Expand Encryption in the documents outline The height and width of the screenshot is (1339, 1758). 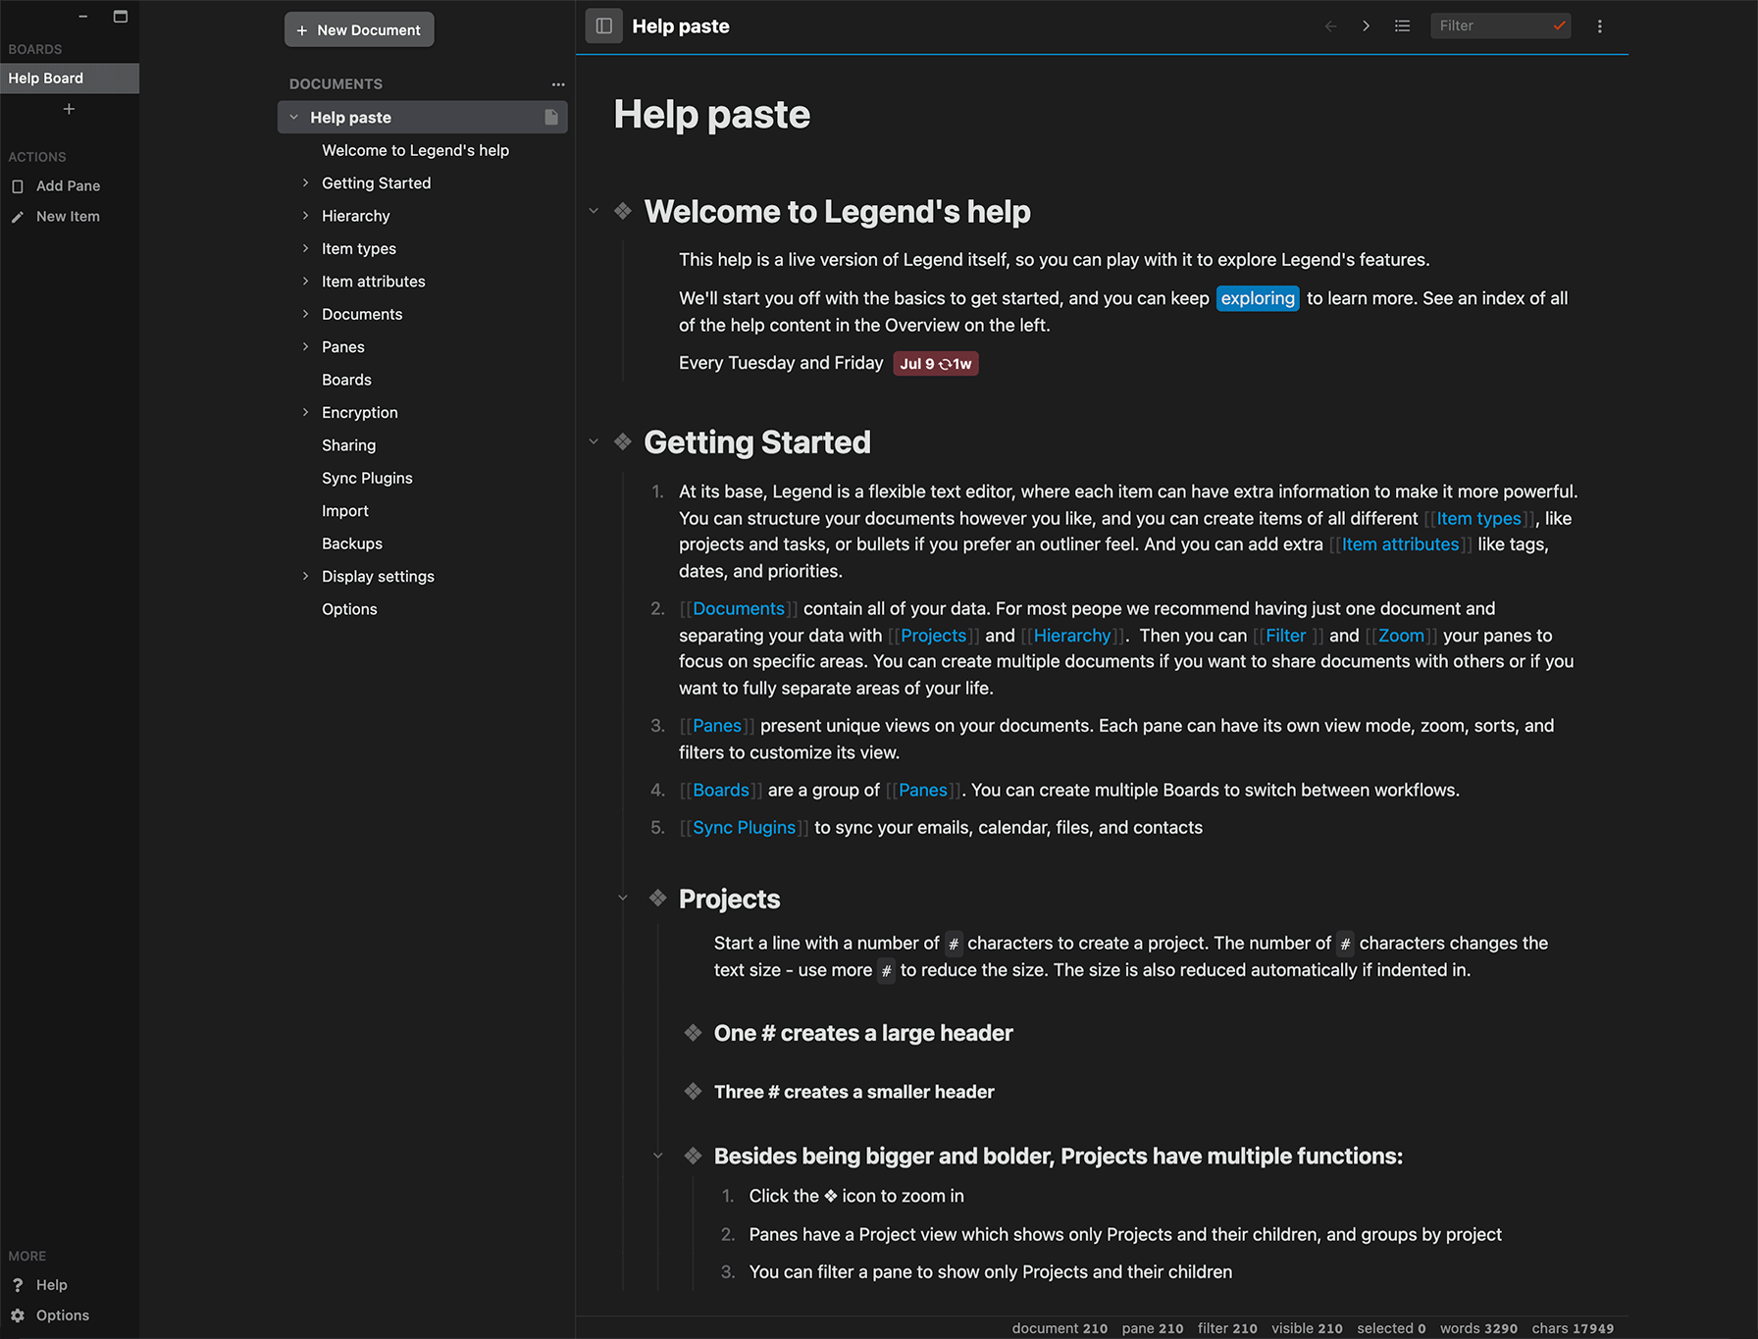coord(305,413)
